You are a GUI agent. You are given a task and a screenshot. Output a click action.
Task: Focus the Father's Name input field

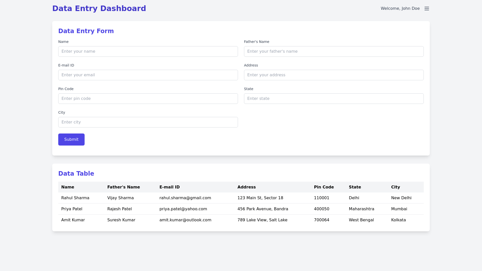[334, 51]
